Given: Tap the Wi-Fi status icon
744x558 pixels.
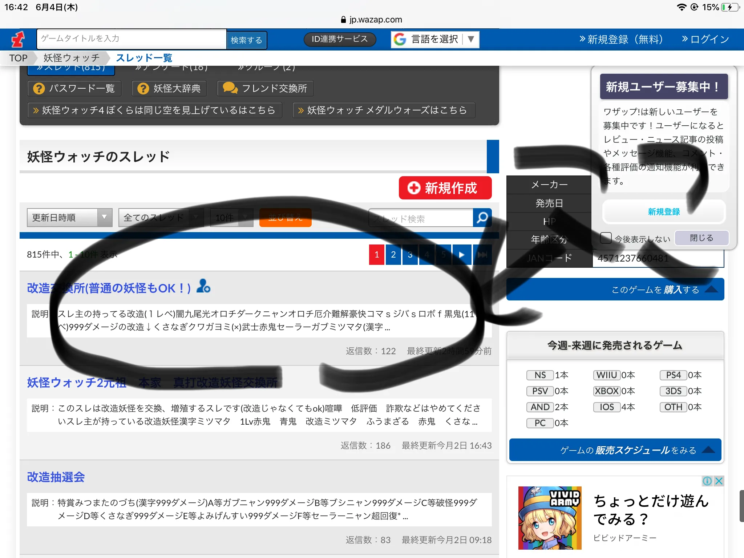Looking at the screenshot, I should click(682, 7).
